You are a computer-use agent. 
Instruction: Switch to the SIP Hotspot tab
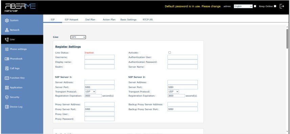click(x=71, y=20)
